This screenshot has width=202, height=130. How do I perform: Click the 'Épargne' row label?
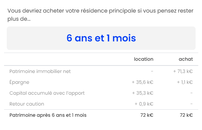[x=19, y=82]
